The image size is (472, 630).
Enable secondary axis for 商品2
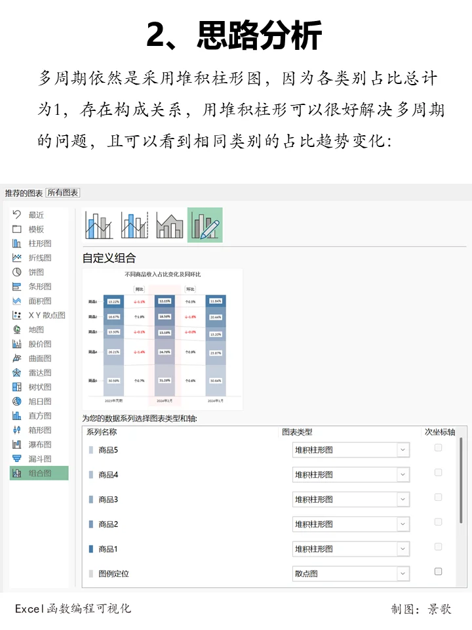[439, 522]
